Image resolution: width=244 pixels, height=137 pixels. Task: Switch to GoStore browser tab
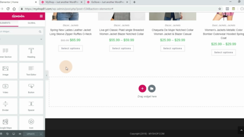[108, 2]
